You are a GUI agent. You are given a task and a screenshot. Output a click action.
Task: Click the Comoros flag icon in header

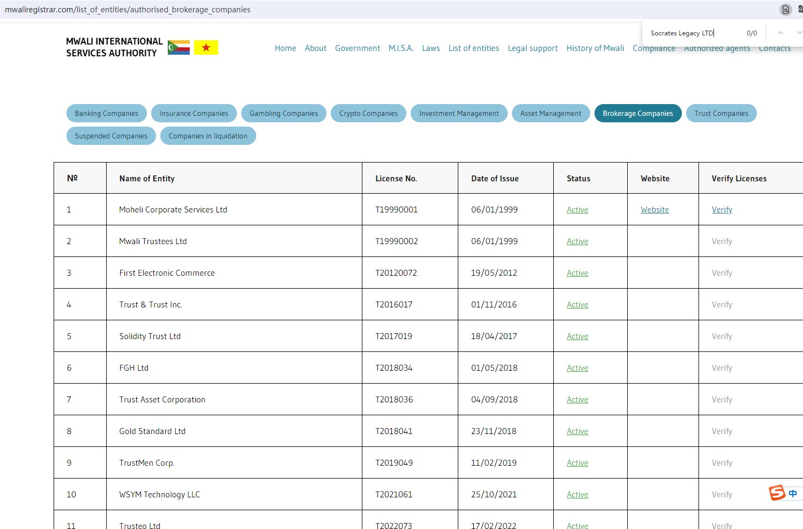tap(179, 48)
